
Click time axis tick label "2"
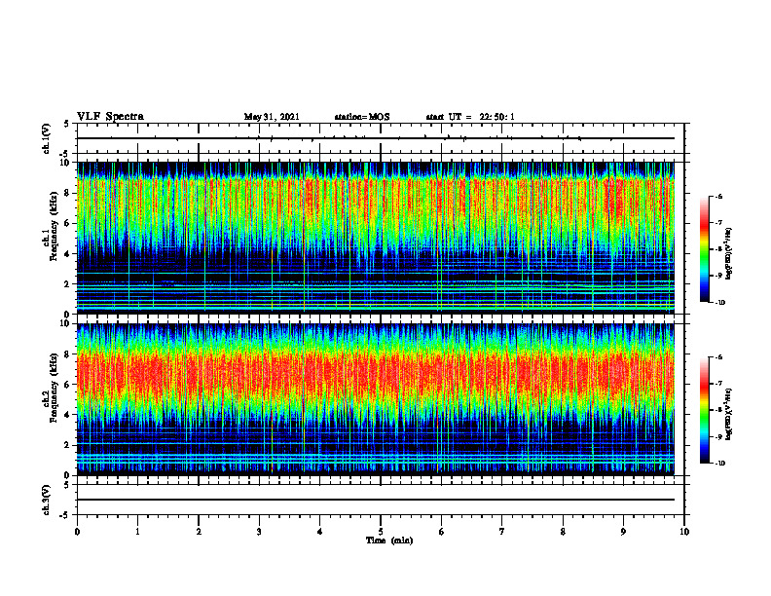tap(199, 532)
